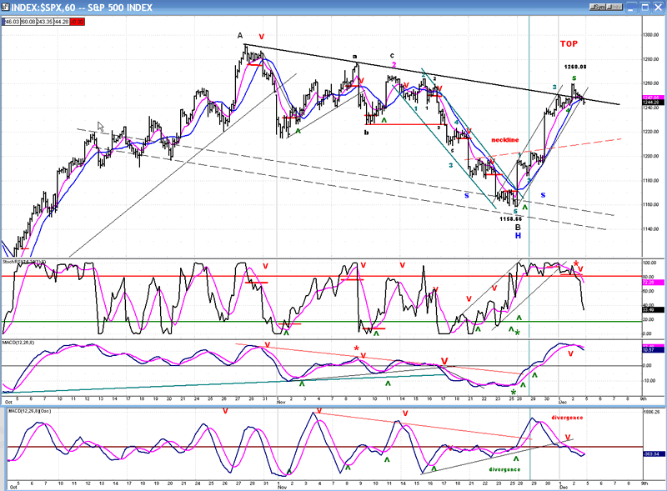The image size is (667, 491).
Task: Click the 1158.66 low price label
Action: pyautogui.click(x=510, y=218)
